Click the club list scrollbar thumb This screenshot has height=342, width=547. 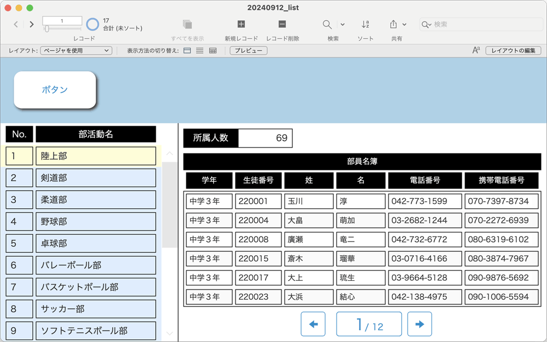pos(169,205)
